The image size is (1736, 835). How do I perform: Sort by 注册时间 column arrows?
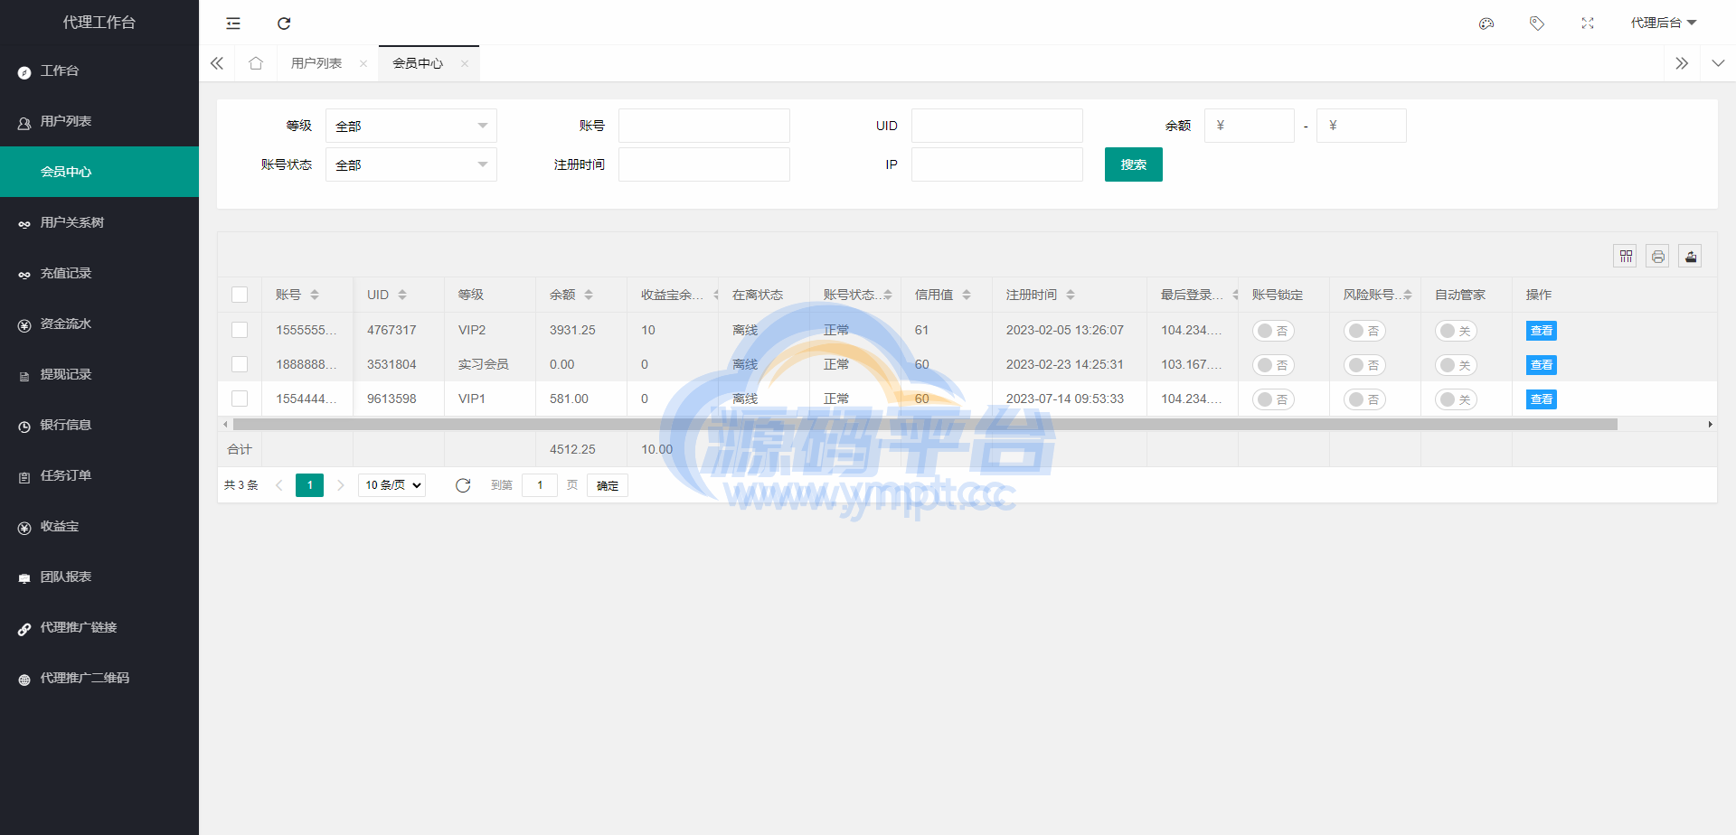1071,295
